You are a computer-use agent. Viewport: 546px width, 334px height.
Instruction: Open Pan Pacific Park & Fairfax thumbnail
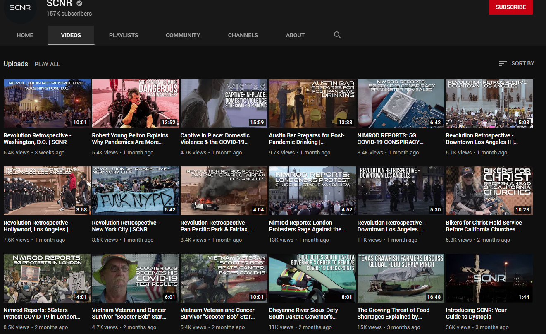point(224,191)
